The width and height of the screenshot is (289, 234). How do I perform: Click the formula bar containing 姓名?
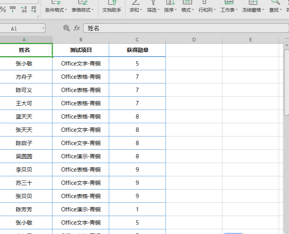[186, 28]
